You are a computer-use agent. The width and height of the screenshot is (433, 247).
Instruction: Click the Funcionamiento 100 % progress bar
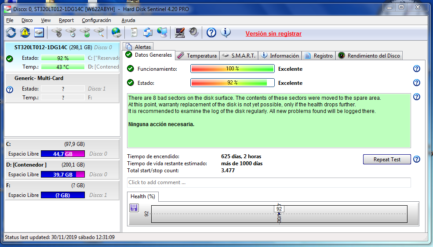click(233, 69)
